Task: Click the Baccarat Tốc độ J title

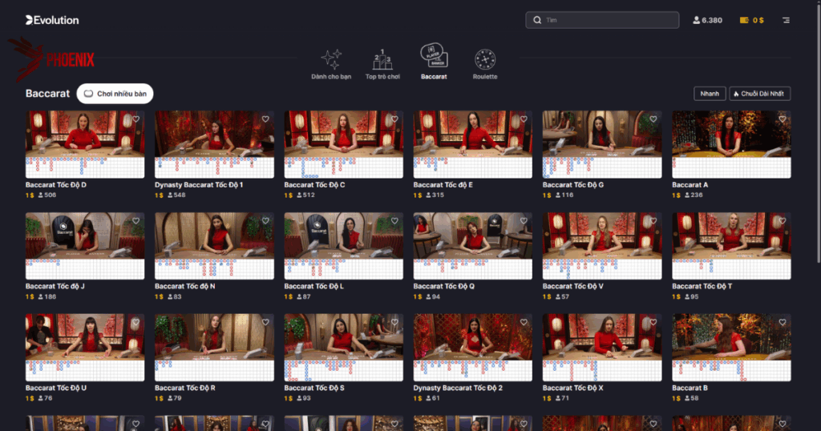Action: 55,286
